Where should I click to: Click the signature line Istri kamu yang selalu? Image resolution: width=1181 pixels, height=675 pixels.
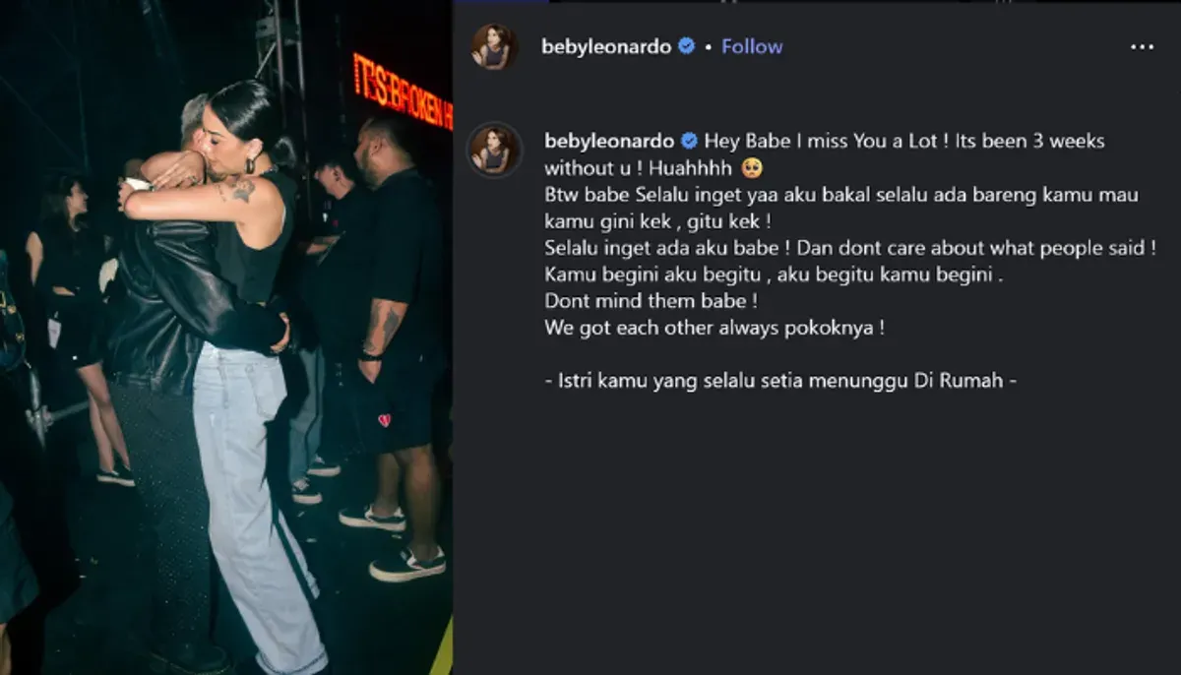tap(780, 380)
